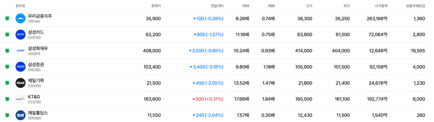Image resolution: width=434 pixels, height=122 pixels.
Task: Click the 보통주배당금 column header
Action: click(x=415, y=6)
